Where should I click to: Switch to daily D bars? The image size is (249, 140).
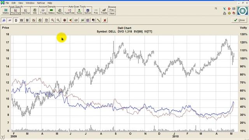click(x=16, y=20)
